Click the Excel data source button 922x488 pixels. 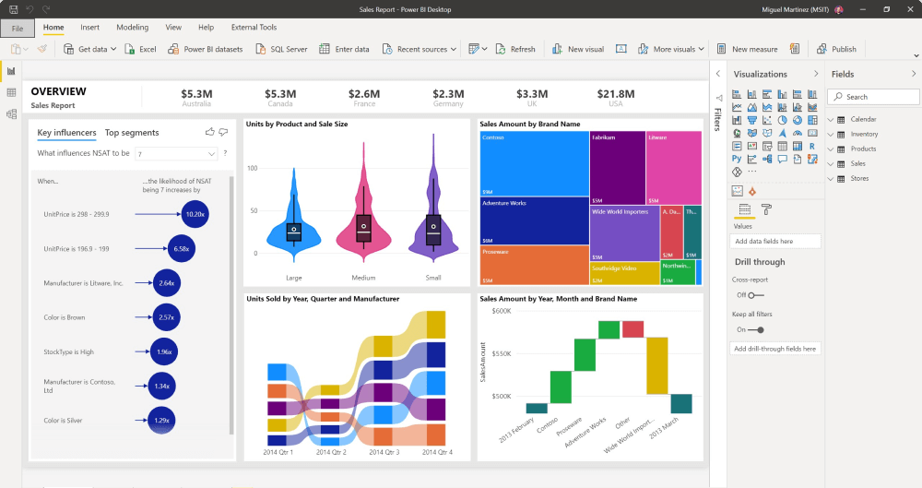[140, 50]
